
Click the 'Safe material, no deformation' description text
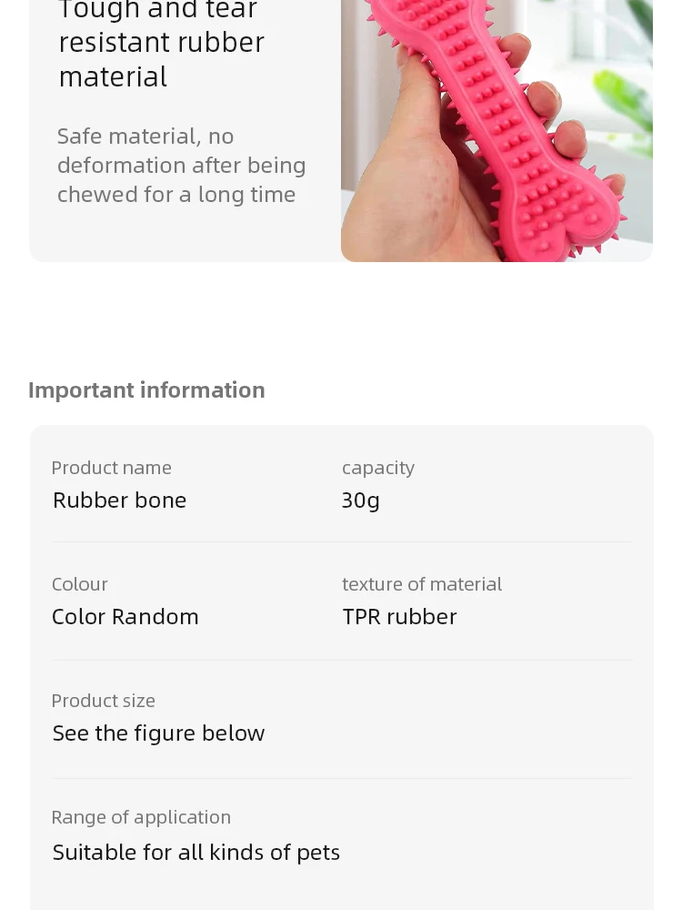pyautogui.click(x=182, y=166)
